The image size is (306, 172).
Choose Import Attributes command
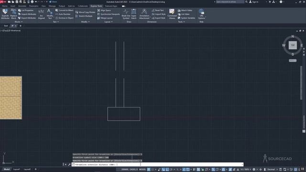tap(27, 14)
